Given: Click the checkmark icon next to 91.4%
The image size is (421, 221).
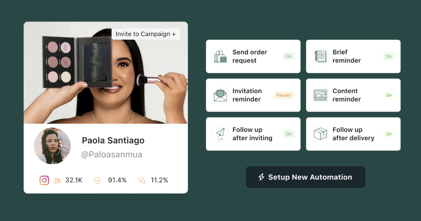Looking at the screenshot, I should coord(97,180).
